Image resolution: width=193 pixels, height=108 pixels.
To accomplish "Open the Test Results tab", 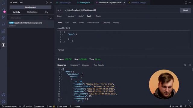I will coord(99,65).
